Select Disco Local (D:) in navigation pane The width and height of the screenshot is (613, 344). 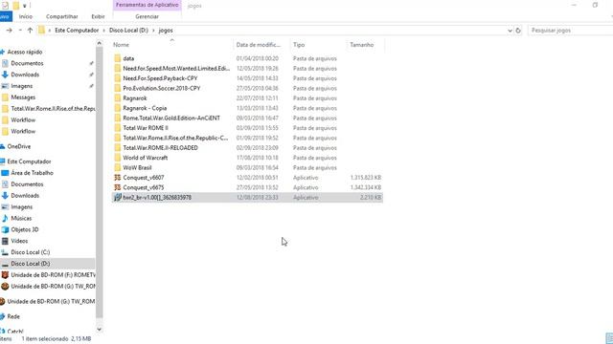click(30, 264)
